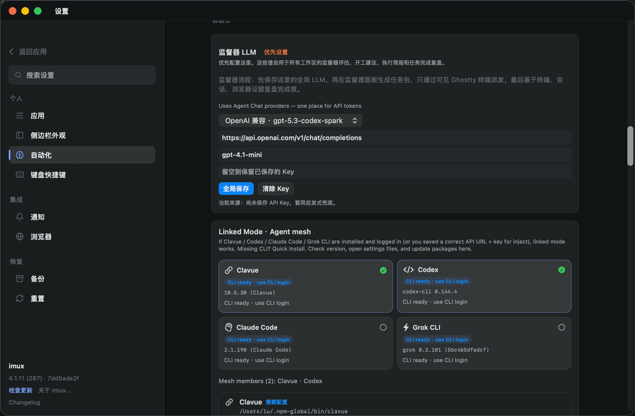Click the imux app name in sidebar footer
The height and width of the screenshot is (416, 635).
16,366
